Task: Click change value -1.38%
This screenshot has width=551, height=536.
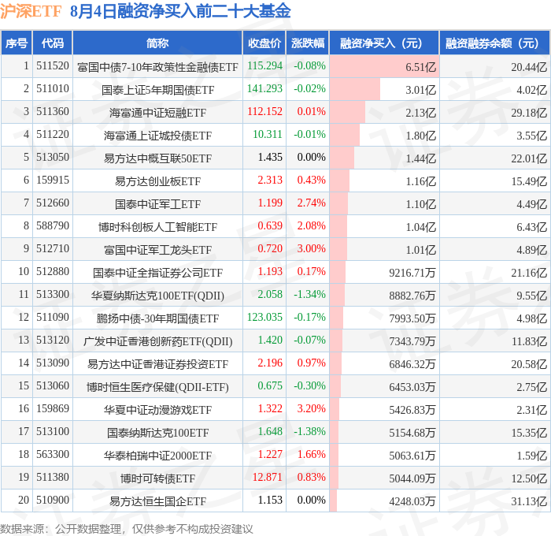Action: coord(309,432)
